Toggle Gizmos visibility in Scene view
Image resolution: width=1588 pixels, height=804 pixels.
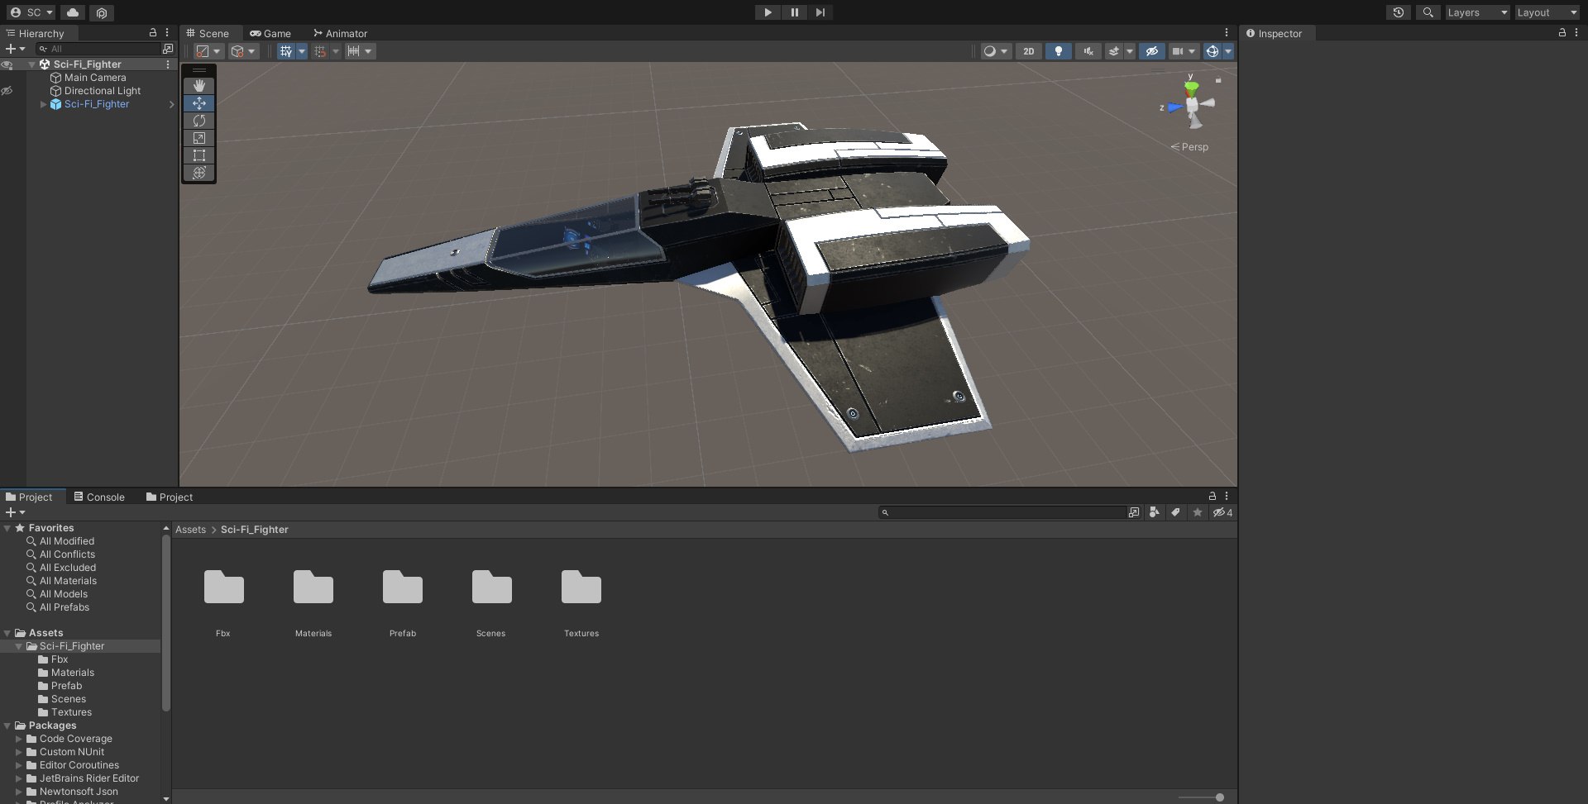point(1213,51)
